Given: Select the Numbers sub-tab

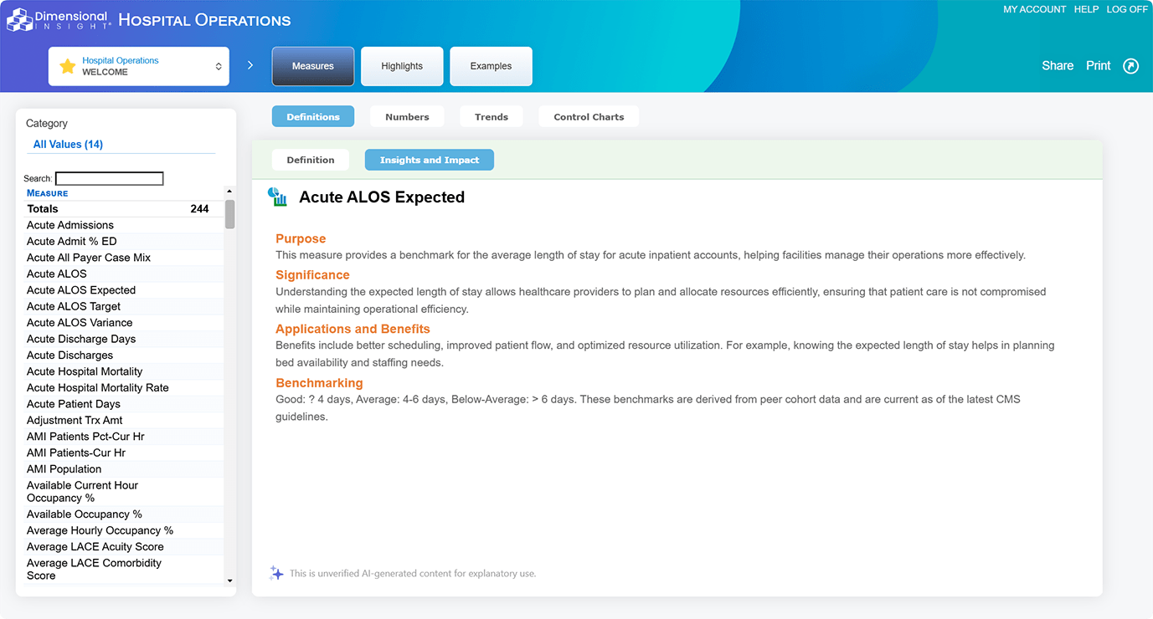Looking at the screenshot, I should click(x=407, y=117).
